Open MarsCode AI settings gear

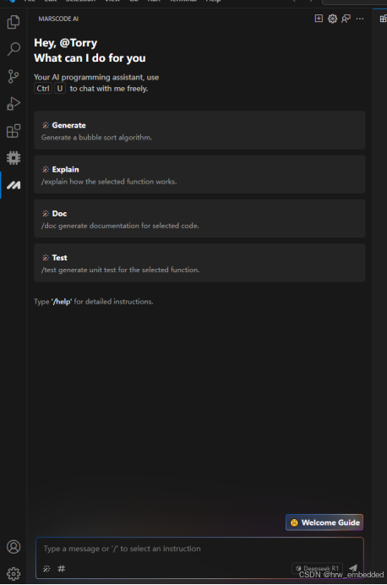tap(332, 19)
